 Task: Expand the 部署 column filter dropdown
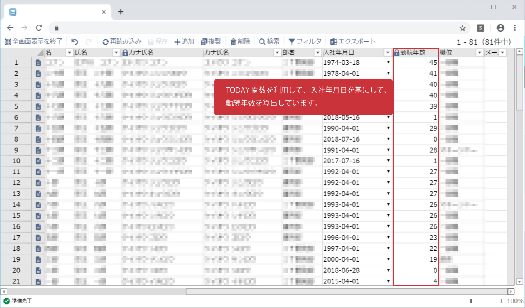click(317, 52)
